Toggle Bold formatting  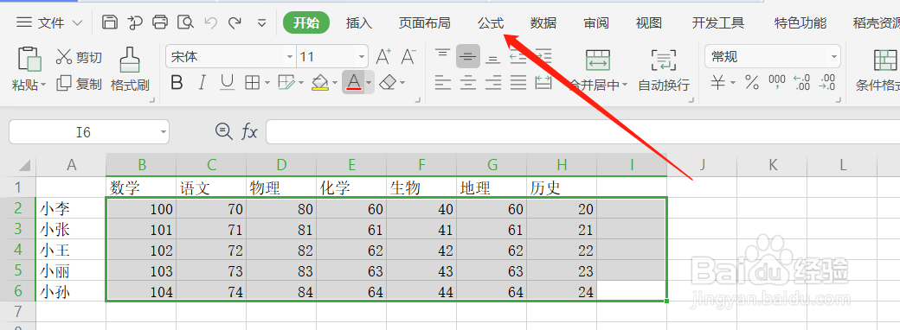tap(177, 83)
